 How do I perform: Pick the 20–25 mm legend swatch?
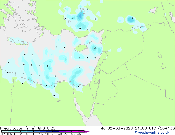click(49, 131)
